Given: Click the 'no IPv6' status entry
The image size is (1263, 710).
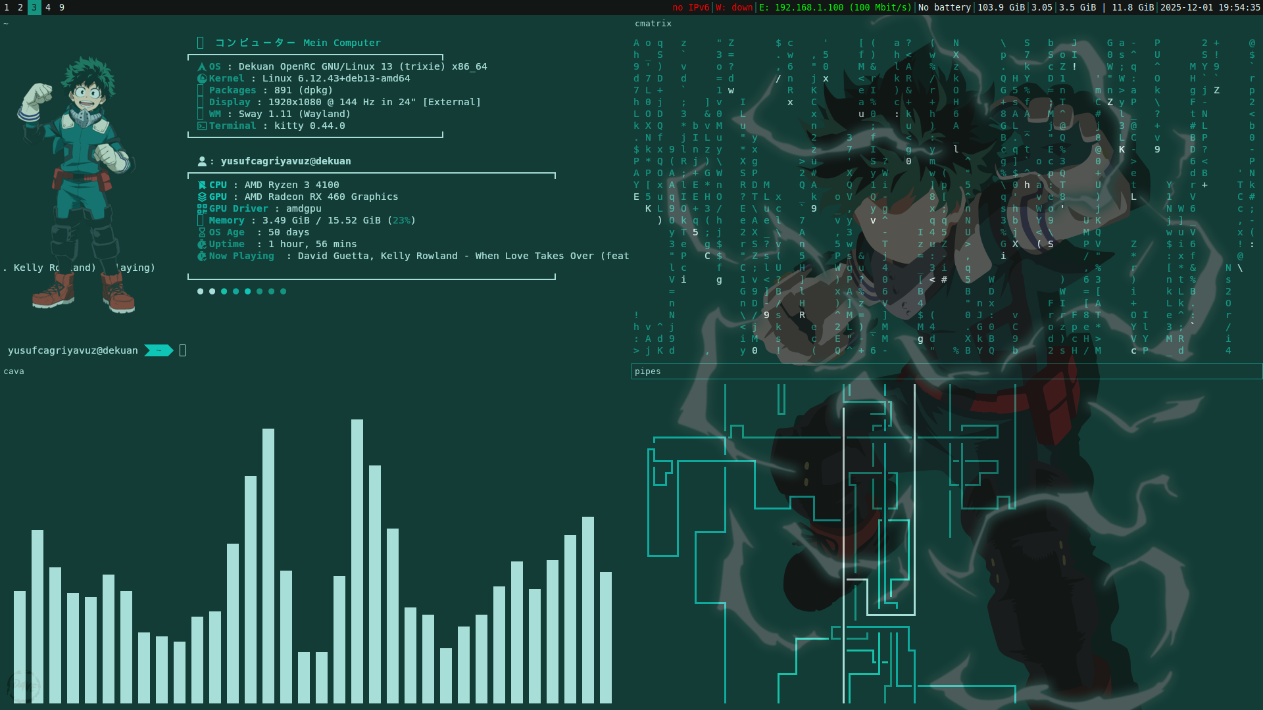Looking at the screenshot, I should pos(691,7).
